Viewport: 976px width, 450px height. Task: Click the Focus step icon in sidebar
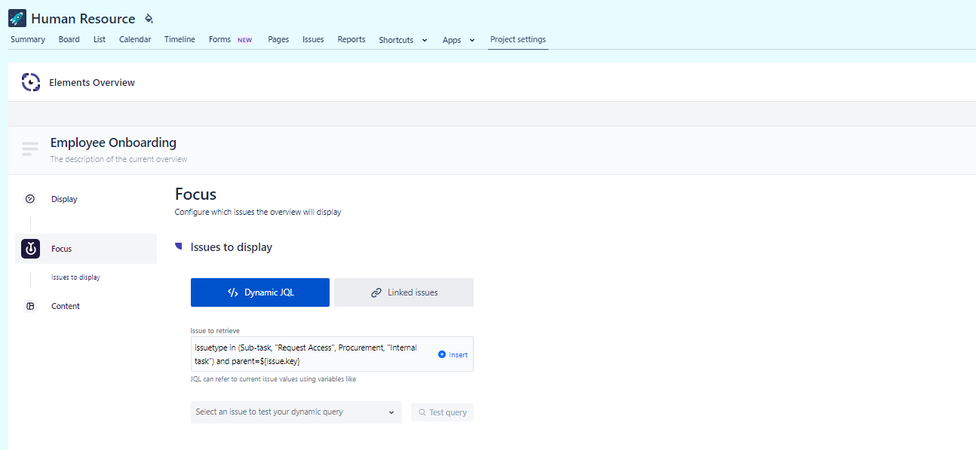[x=30, y=249]
